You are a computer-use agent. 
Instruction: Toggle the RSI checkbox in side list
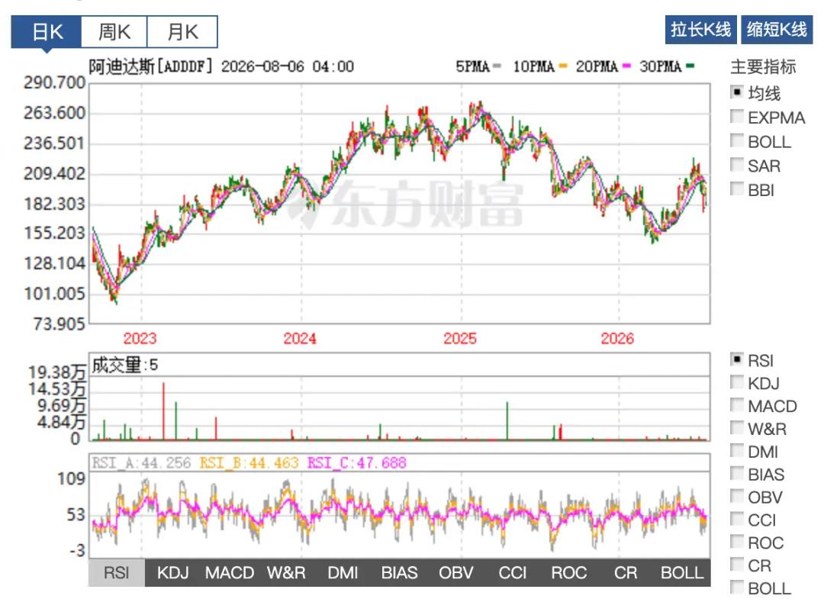[737, 360]
